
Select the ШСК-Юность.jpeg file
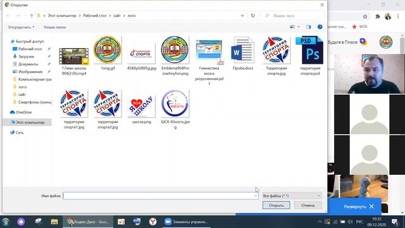coord(175,110)
